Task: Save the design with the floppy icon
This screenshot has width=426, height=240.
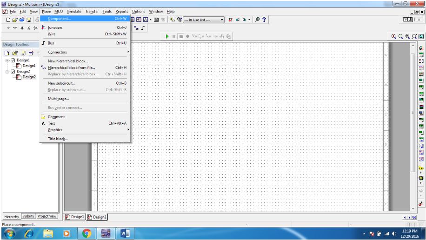Action: point(28,20)
